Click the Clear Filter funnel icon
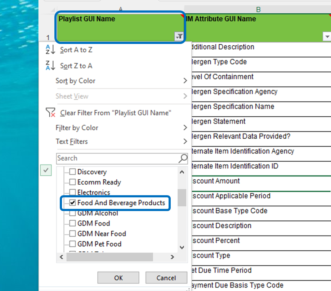Screen dimensions: 331x291 point(50,113)
